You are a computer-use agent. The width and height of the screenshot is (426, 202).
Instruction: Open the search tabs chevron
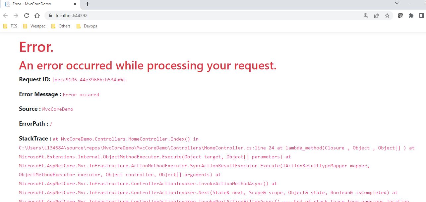(396, 3)
